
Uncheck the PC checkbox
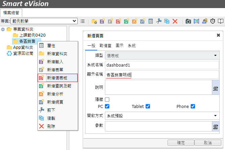point(107,106)
